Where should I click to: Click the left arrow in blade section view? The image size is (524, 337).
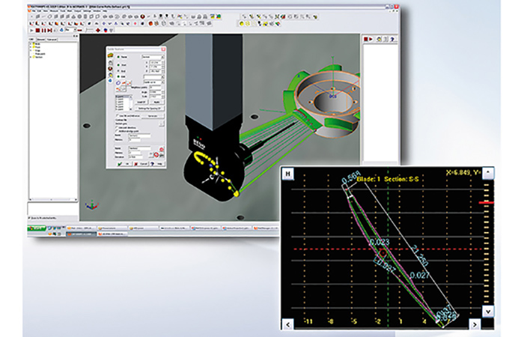[287, 324]
